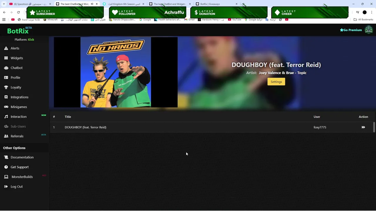Open the Chrome profile circle
Screen dimensions: 376x211
click(x=365, y=12)
